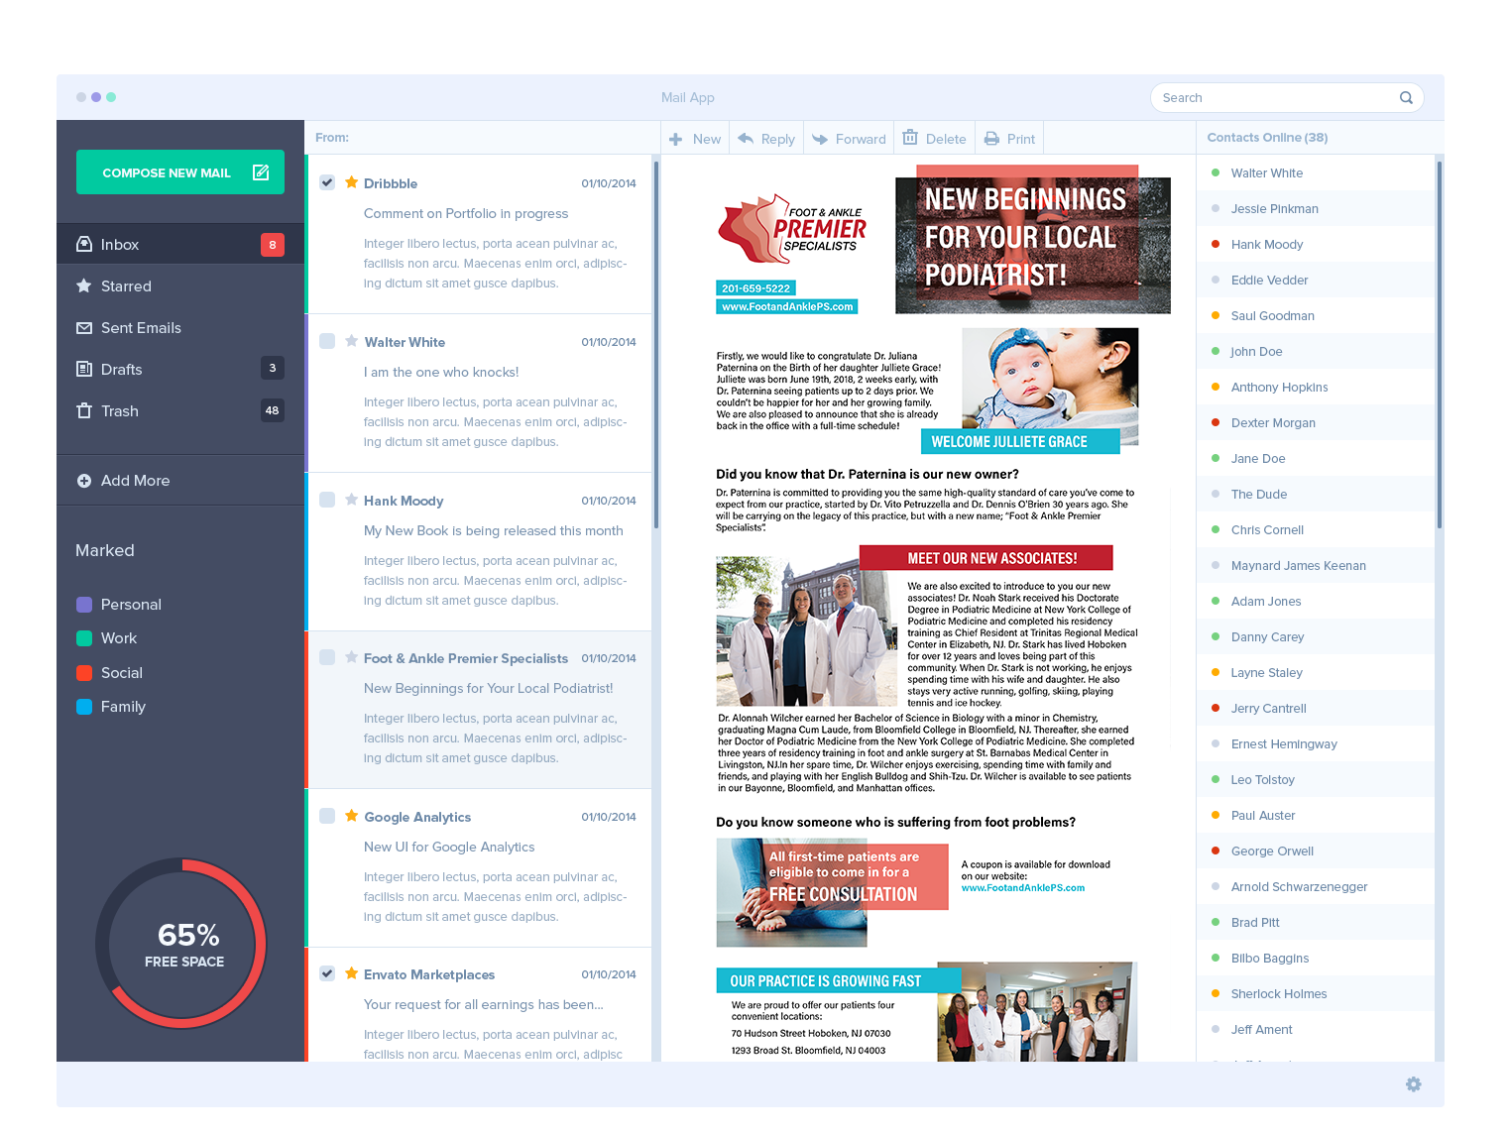Click in the Search input field
1507x1136 pixels.
tap(1287, 97)
